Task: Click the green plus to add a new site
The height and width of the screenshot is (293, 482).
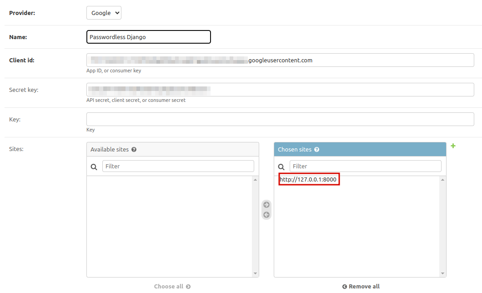Action: 453,146
